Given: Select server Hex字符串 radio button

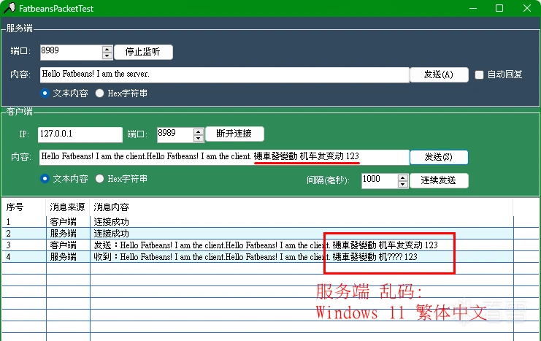Looking at the screenshot, I should (x=99, y=93).
